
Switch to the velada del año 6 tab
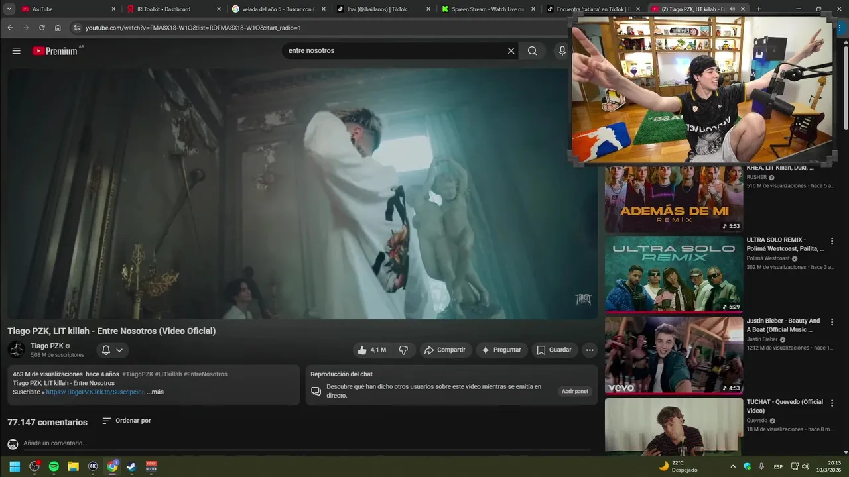(279, 9)
